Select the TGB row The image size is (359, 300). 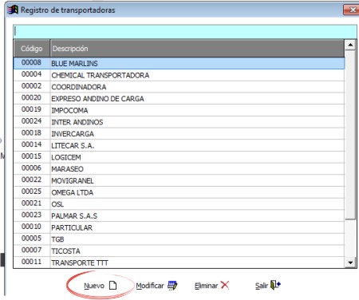point(179,239)
